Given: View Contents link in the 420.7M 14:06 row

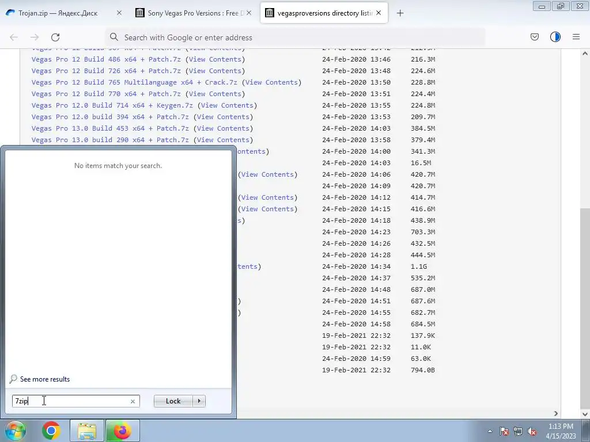Looking at the screenshot, I should tap(267, 174).
